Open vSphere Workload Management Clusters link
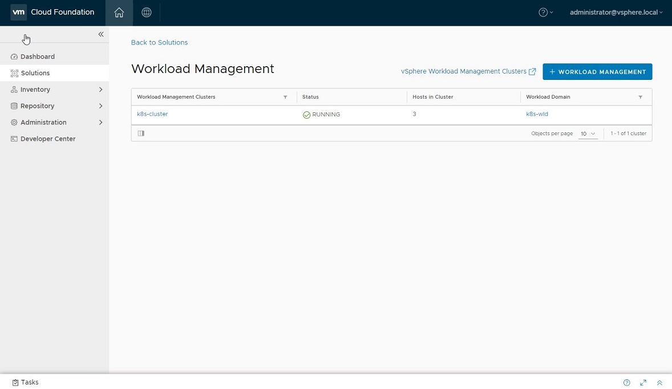Screen dimensions: 672x389 (x=463, y=71)
